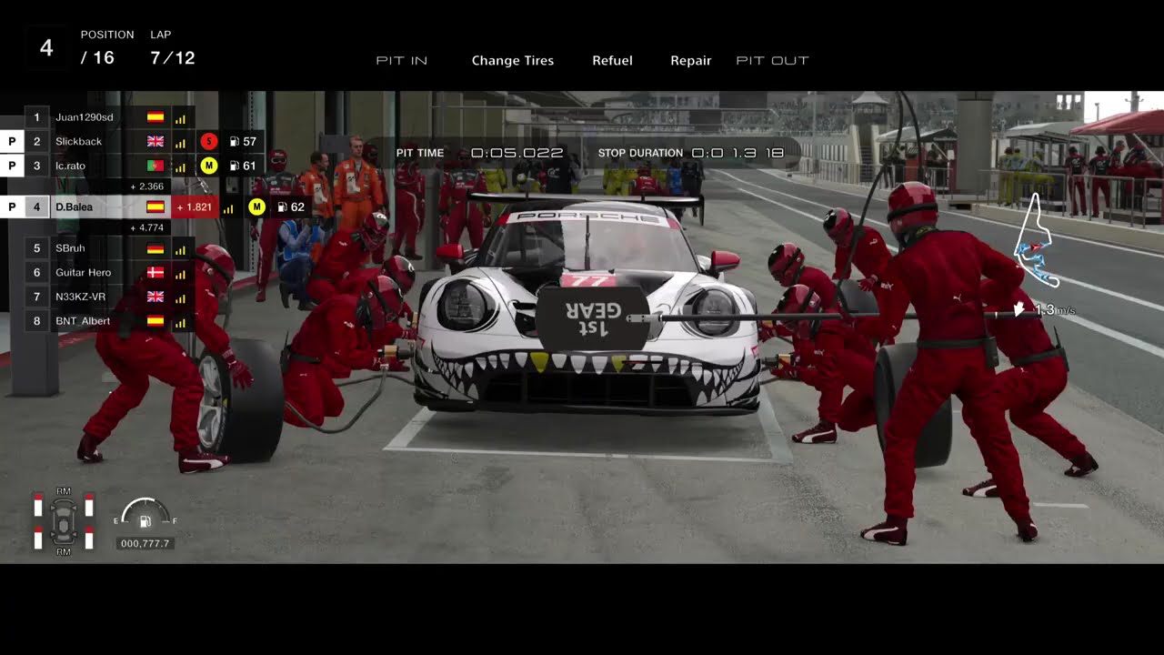Click the Portugal flag next to lc.rato
The width and height of the screenshot is (1164, 655).
tap(156, 166)
